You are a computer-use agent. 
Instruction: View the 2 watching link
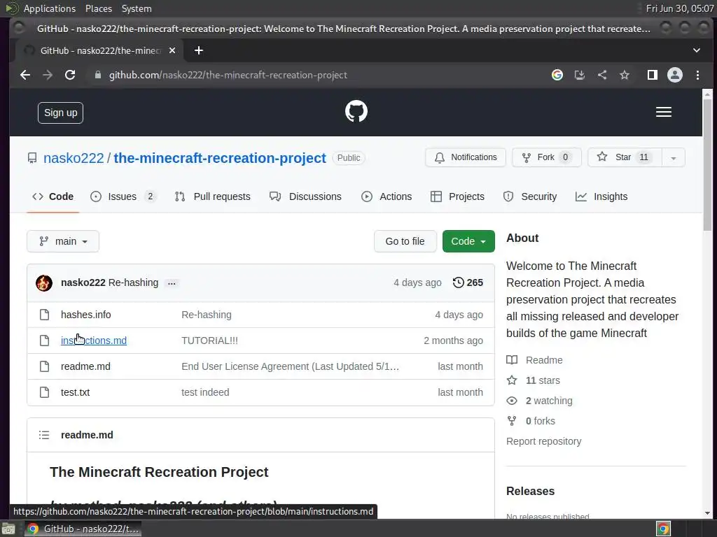click(540, 401)
